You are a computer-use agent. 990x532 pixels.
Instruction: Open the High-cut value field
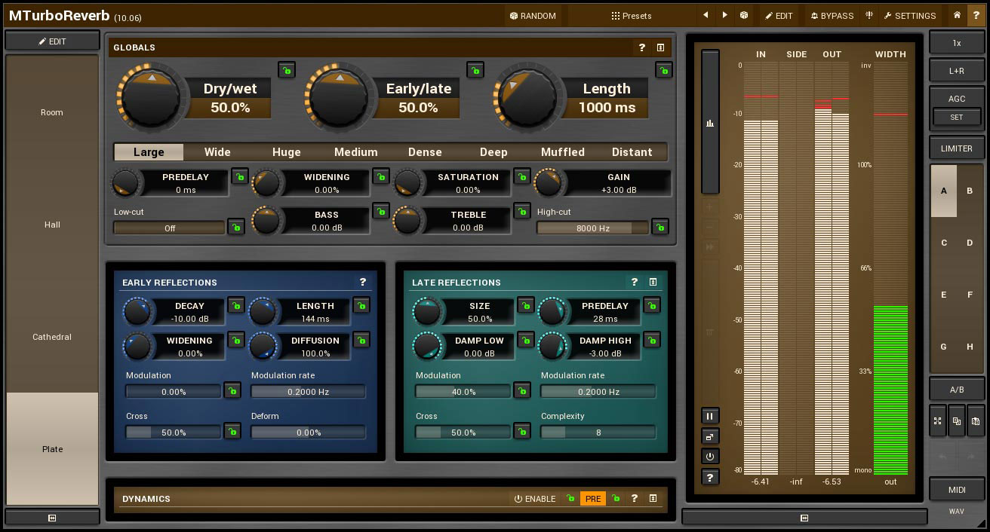point(592,227)
